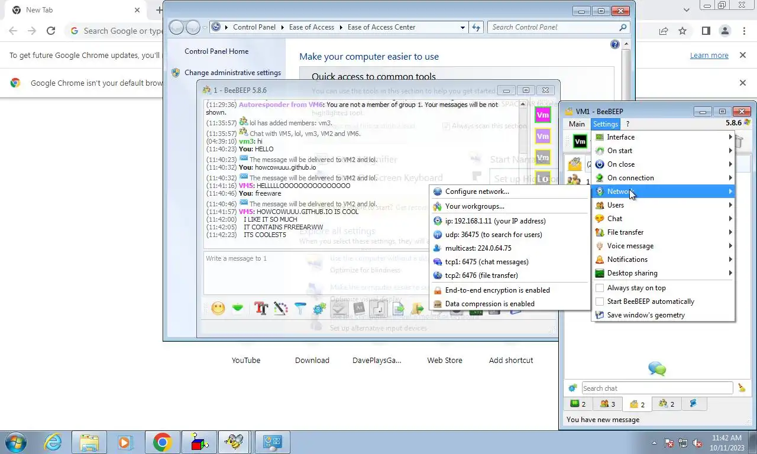Image resolution: width=757 pixels, height=454 pixels.
Task: Click Save window's geometry
Action: click(663, 315)
